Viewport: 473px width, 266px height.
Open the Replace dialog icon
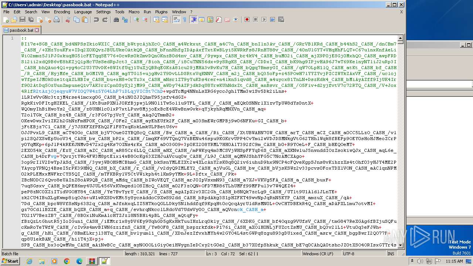pyautogui.click(x=125, y=20)
